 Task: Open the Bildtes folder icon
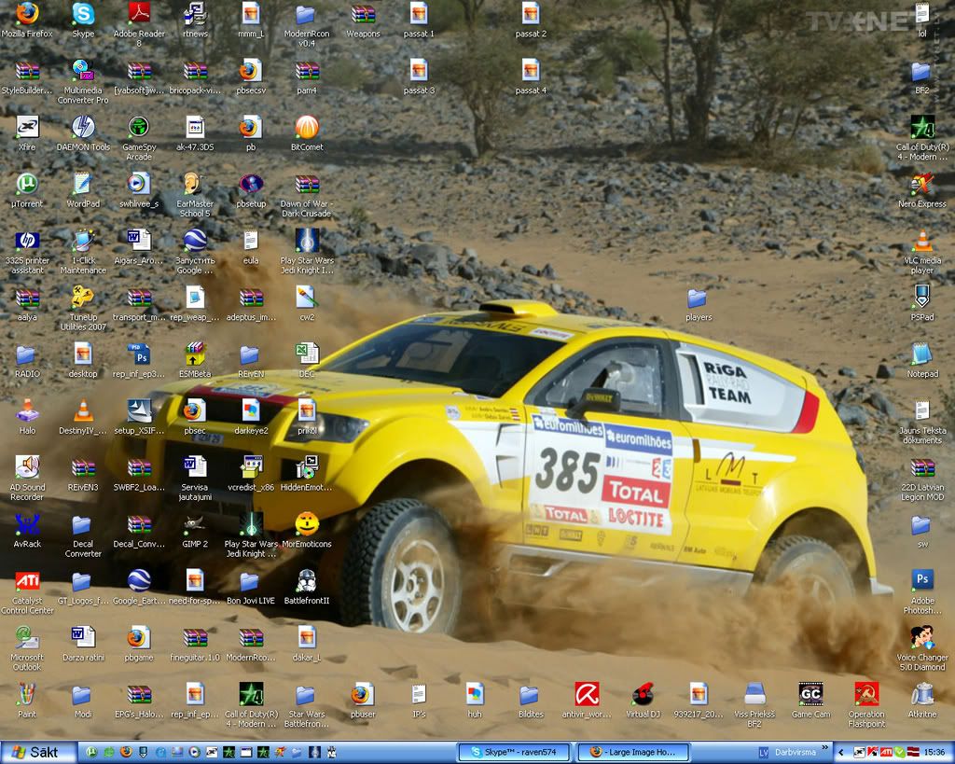pos(531,700)
